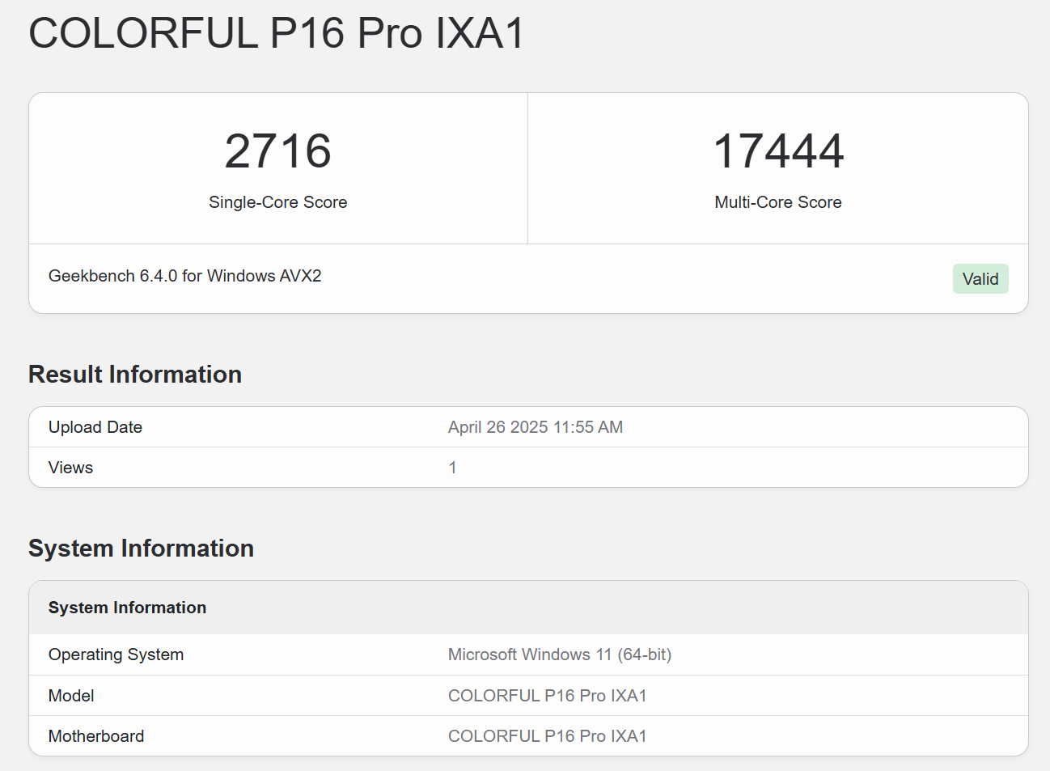The image size is (1050, 771).
Task: Select the Single-Core Score label
Action: (x=277, y=202)
